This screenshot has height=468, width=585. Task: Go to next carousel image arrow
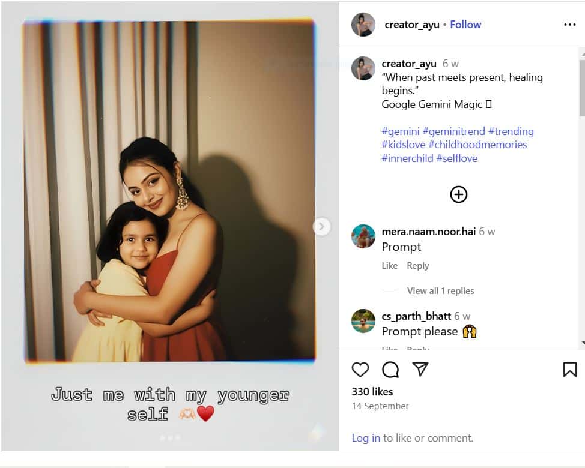pyautogui.click(x=322, y=226)
